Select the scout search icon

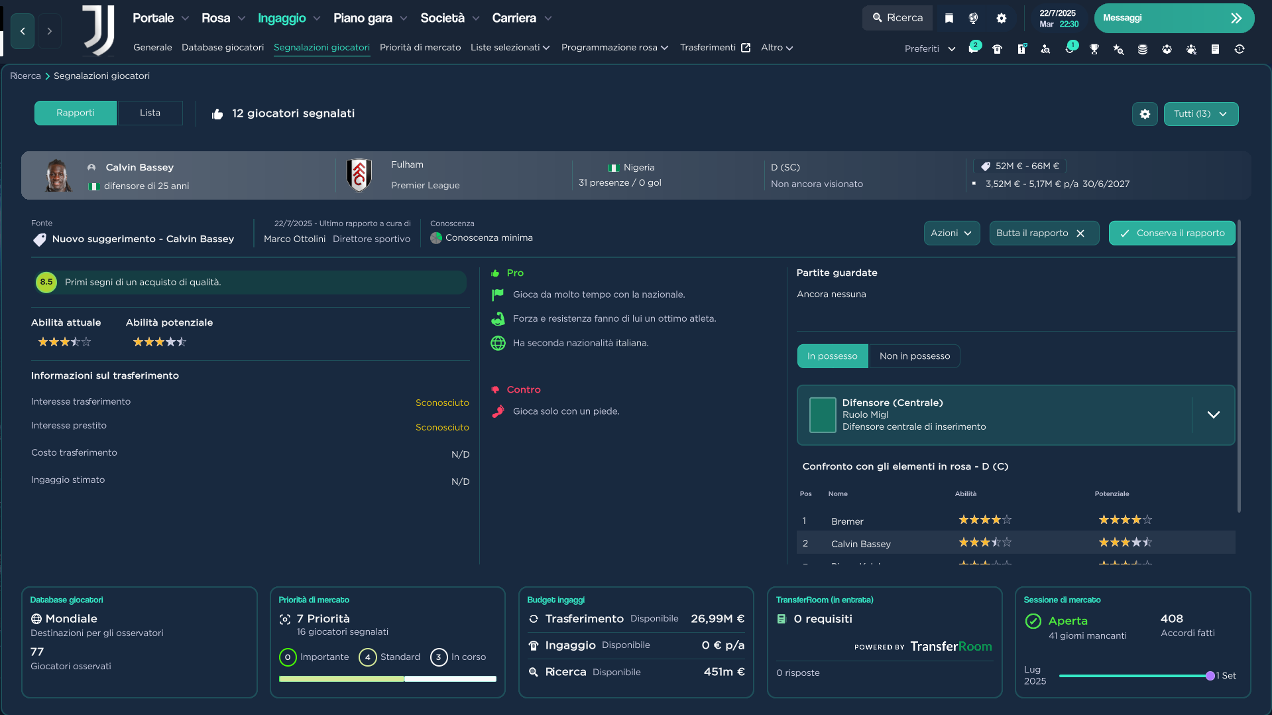click(x=1047, y=50)
